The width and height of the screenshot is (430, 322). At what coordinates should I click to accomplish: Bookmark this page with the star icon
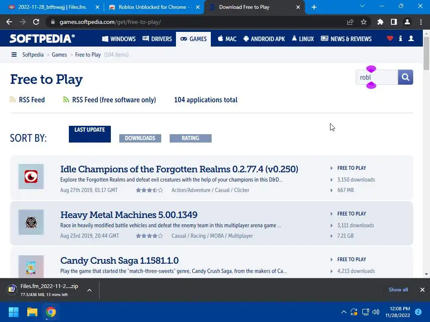coord(364,22)
